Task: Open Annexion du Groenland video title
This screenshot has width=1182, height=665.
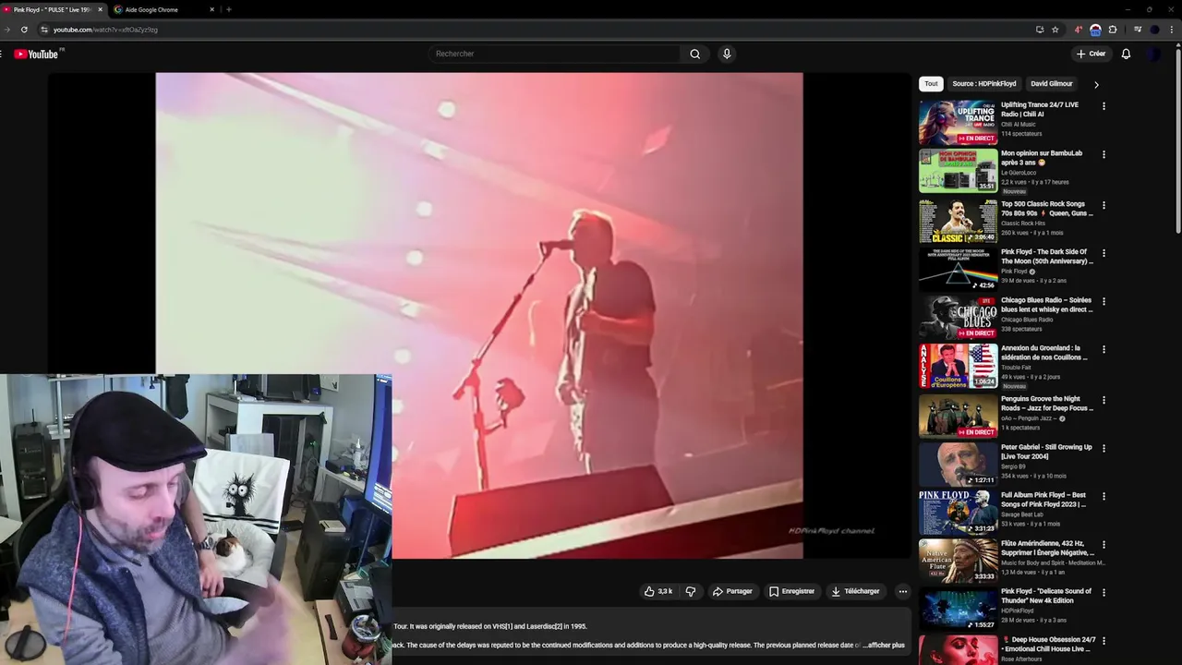Action: (x=1043, y=353)
